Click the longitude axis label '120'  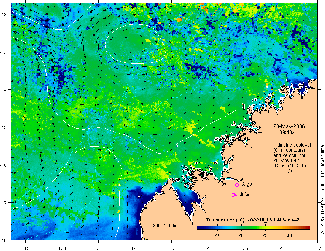tap(62, 248)
